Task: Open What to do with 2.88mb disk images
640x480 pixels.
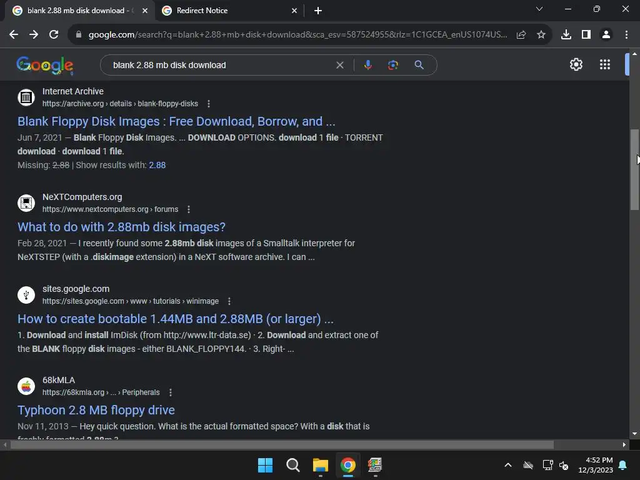Action: click(121, 227)
